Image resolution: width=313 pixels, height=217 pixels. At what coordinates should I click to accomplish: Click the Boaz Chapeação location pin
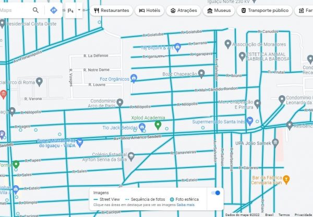[201, 74]
